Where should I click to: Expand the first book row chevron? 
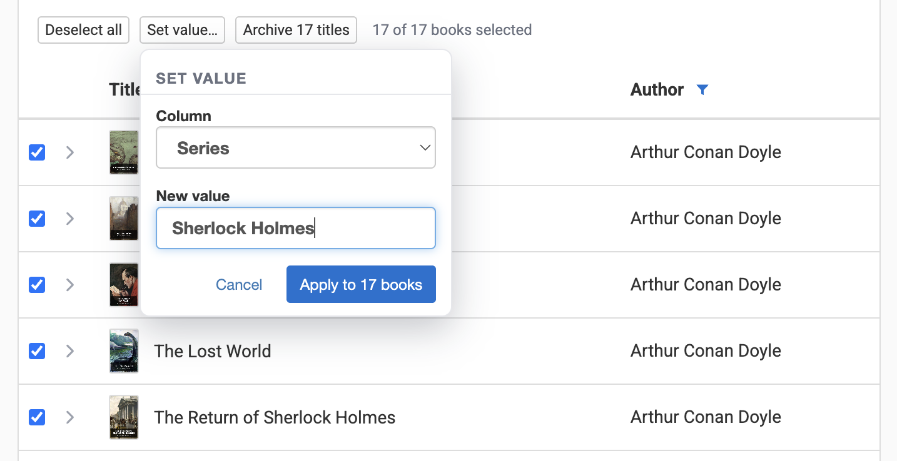70,152
